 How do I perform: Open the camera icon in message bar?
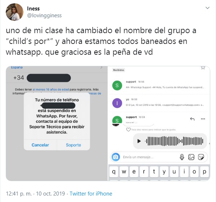(x=116, y=157)
